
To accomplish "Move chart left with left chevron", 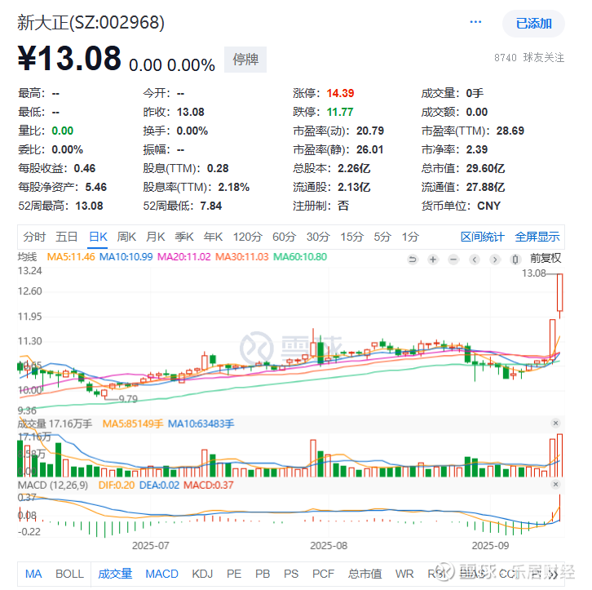I will [475, 260].
